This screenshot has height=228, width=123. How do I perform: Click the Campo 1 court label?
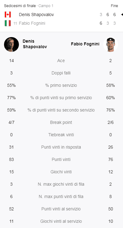pyautogui.click(x=46, y=6)
